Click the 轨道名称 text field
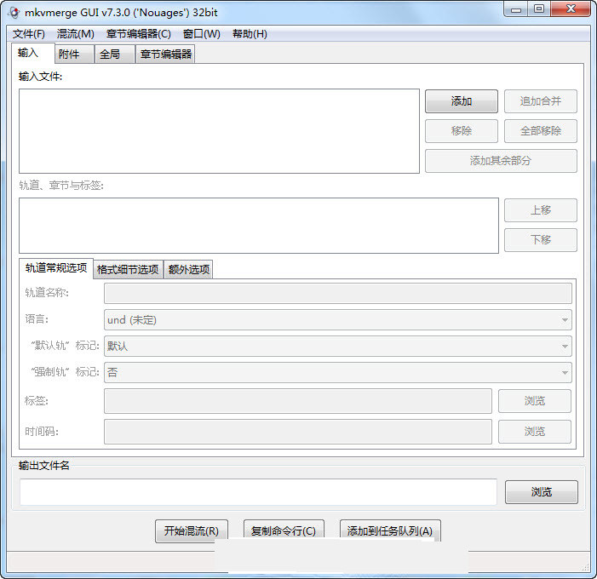The image size is (597, 579). tap(338, 293)
